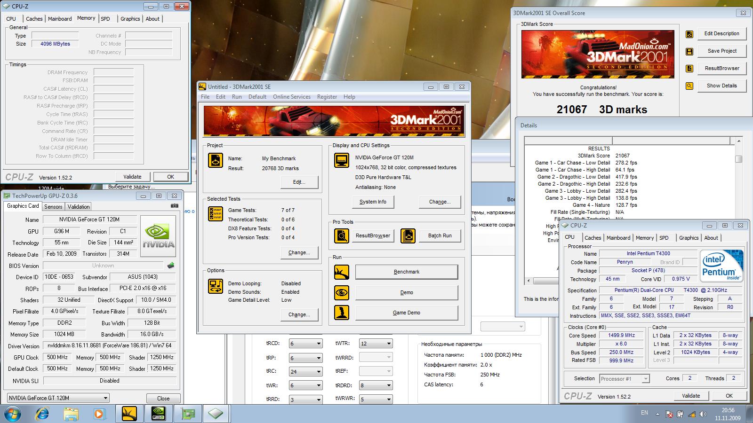Switch to Caches tab in top-left CPU-Z

pos(34,19)
